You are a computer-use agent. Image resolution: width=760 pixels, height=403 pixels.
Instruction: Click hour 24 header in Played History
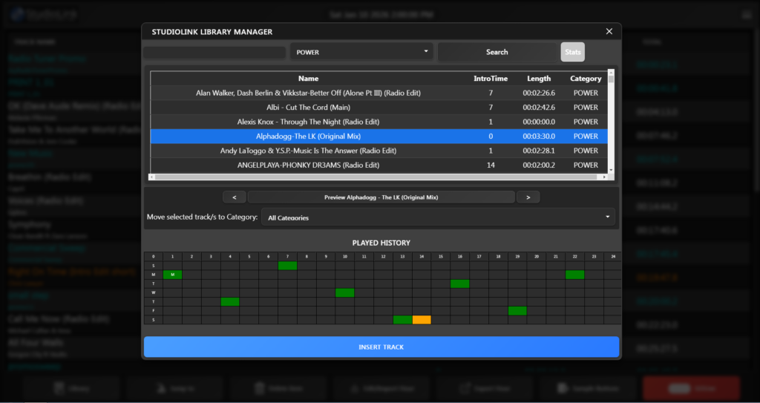point(612,257)
